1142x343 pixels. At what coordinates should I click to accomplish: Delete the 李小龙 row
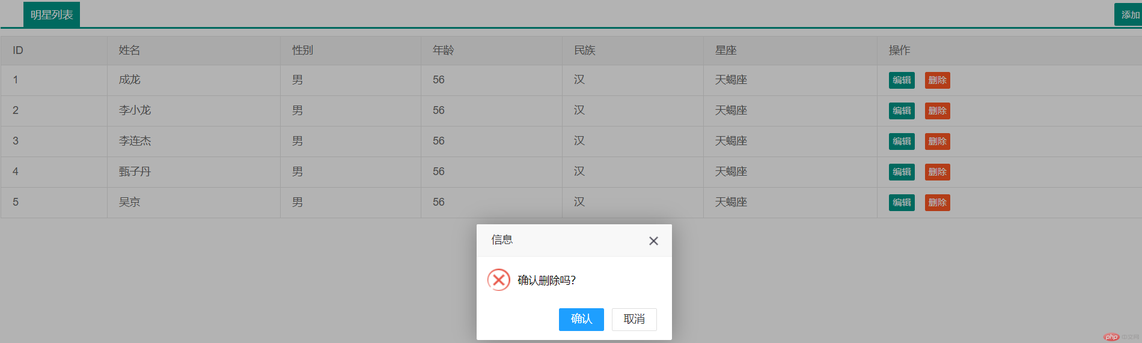[x=937, y=111]
